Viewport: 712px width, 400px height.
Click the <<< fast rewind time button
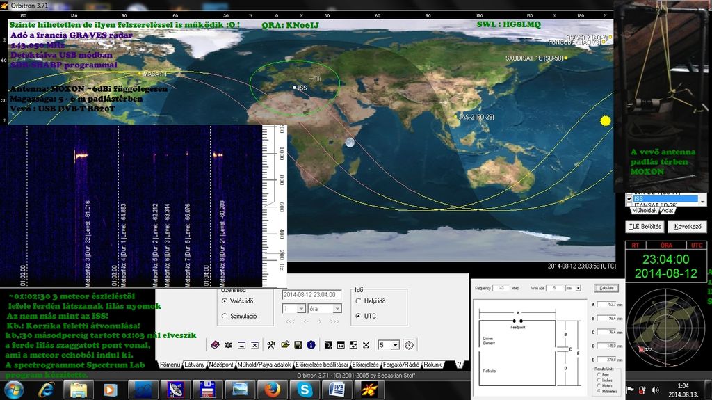point(290,322)
